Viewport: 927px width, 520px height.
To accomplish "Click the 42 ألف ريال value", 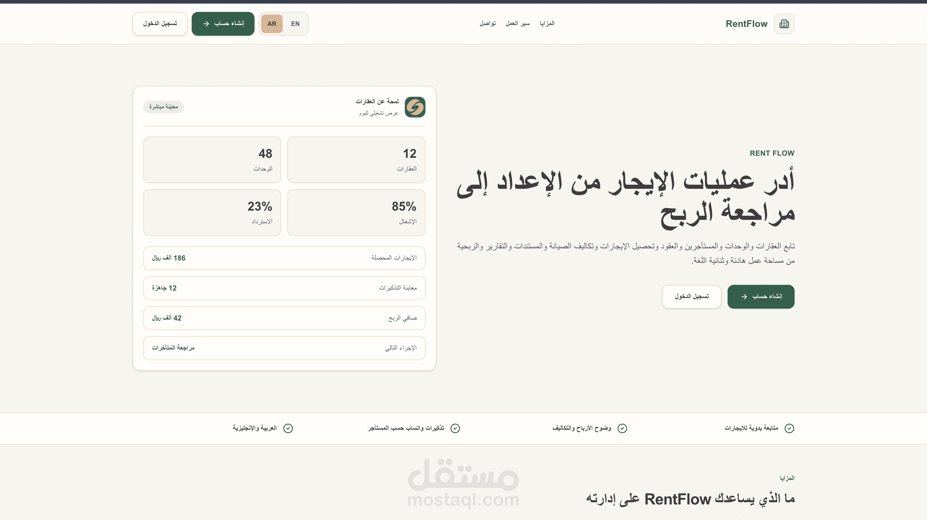I will [167, 318].
